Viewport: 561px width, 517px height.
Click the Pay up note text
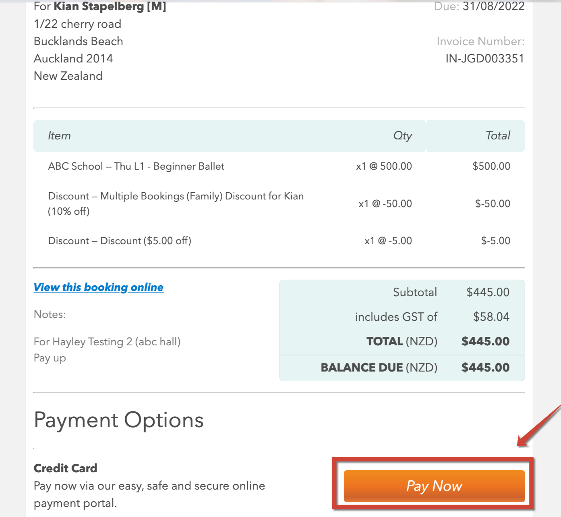(x=50, y=358)
